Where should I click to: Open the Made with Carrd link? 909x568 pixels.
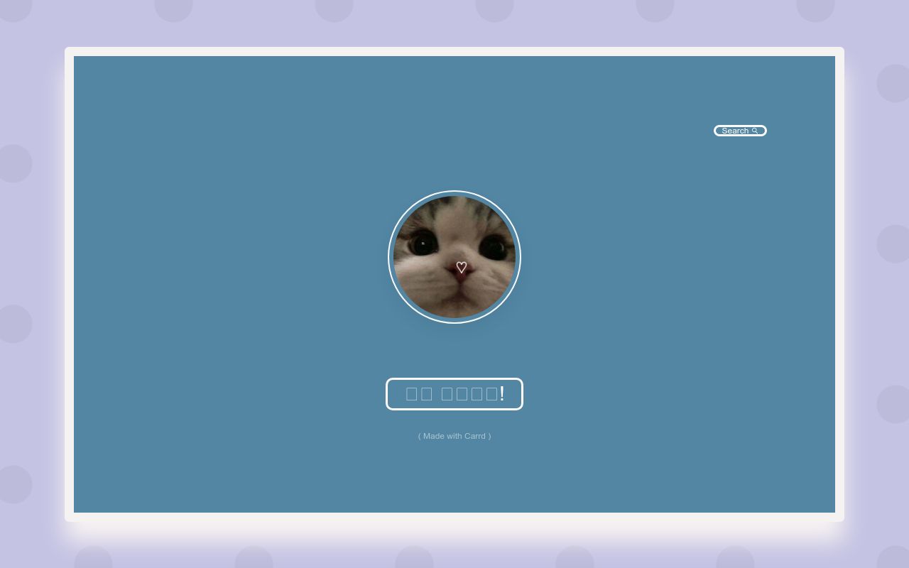click(454, 436)
